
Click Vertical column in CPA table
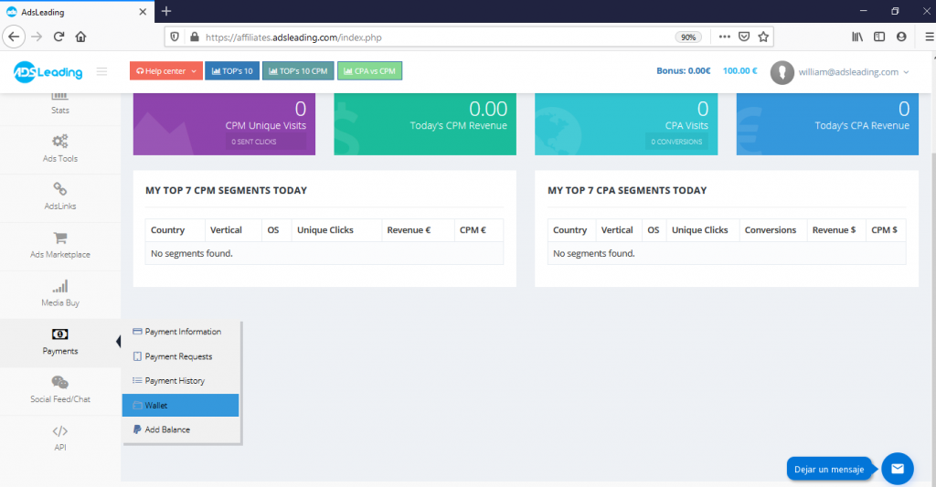pyautogui.click(x=617, y=230)
